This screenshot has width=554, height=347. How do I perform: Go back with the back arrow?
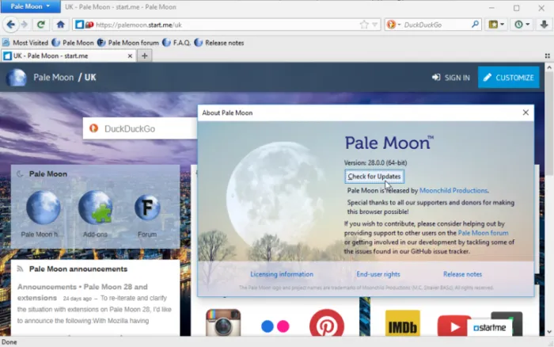(10, 25)
